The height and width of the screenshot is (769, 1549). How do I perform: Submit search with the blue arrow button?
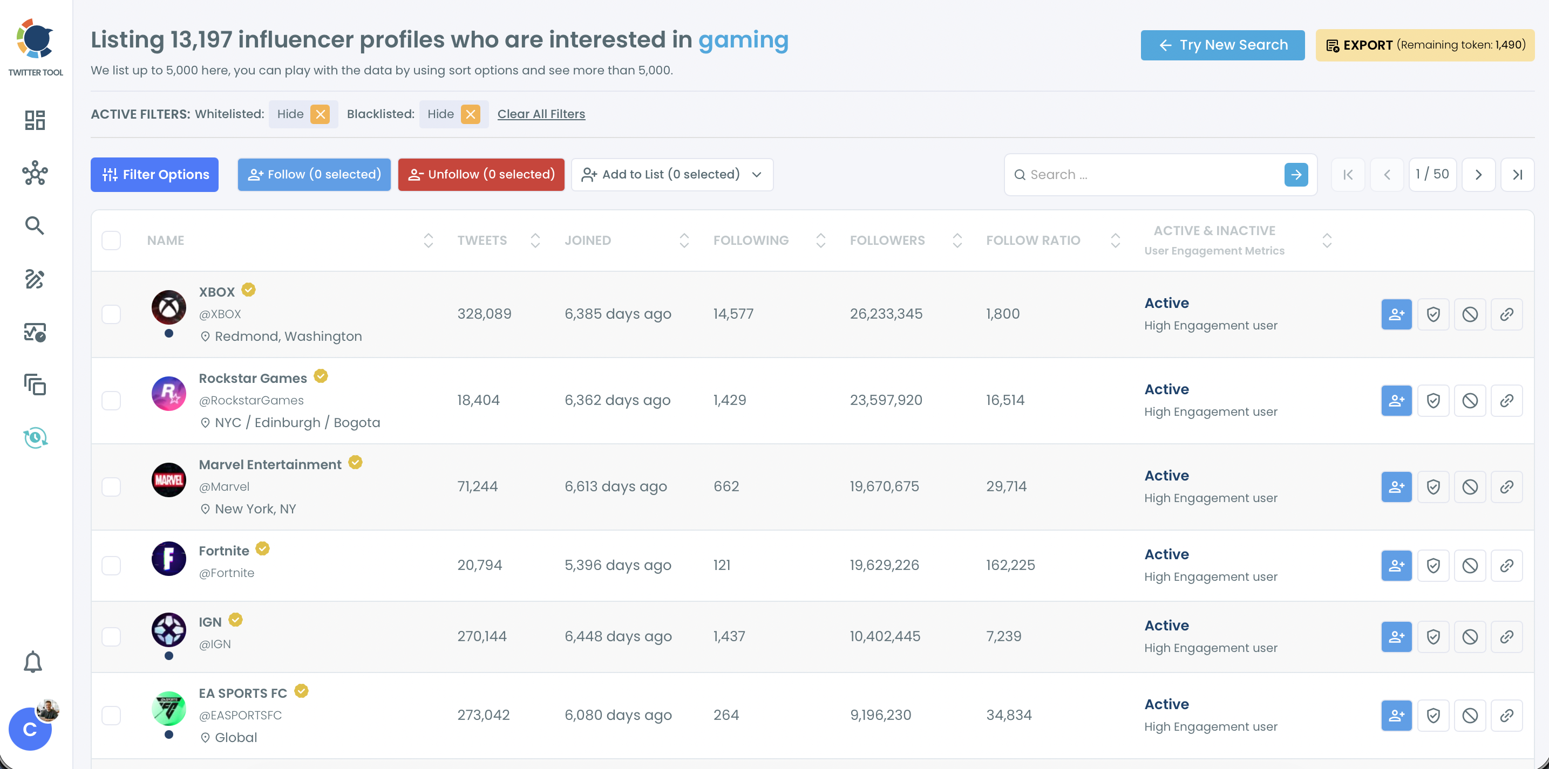pos(1296,175)
